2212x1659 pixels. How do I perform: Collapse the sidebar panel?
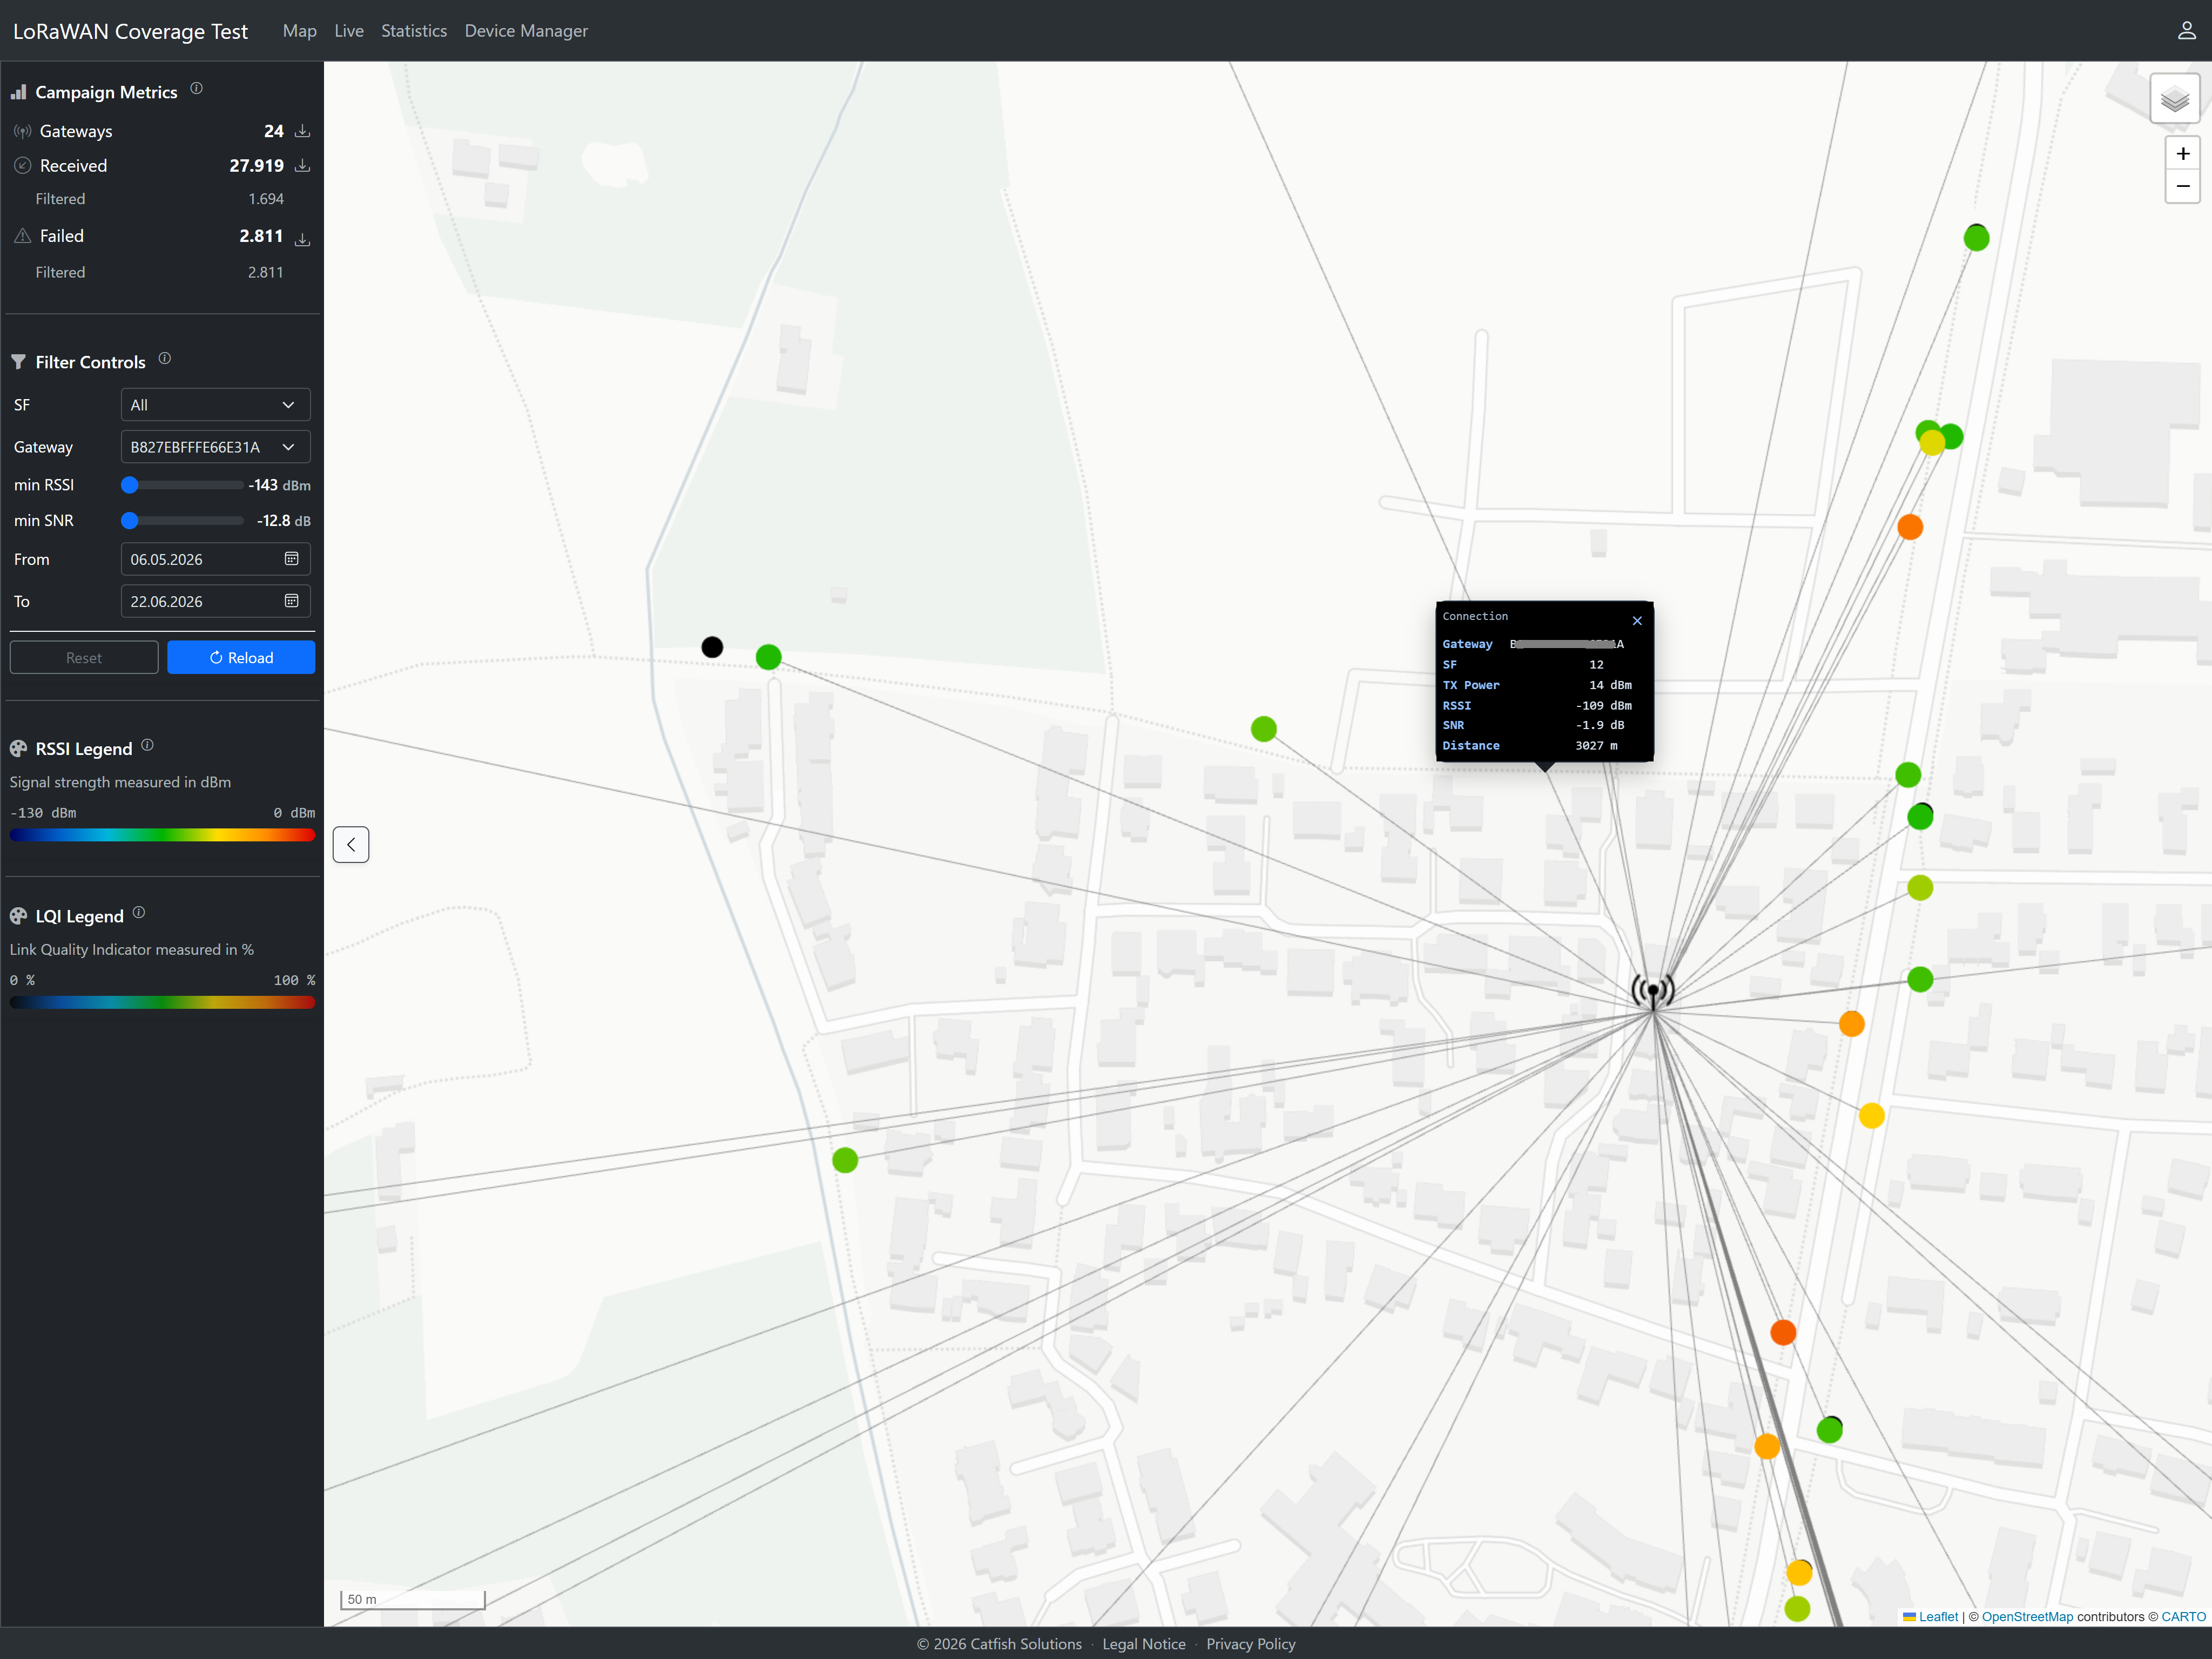click(x=351, y=845)
